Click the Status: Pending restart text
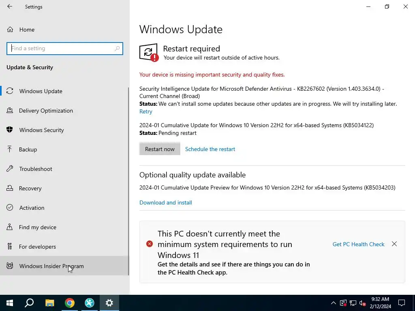 click(168, 133)
